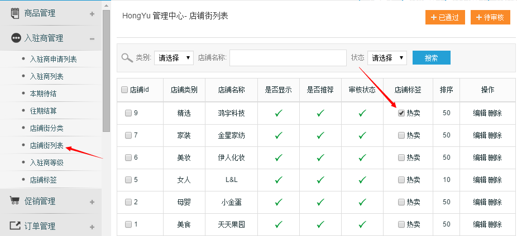Viewport: 517px width, 236px height.
Task: Toggle 是否显示 checkmark for 伊人化妆
Action: (279, 158)
